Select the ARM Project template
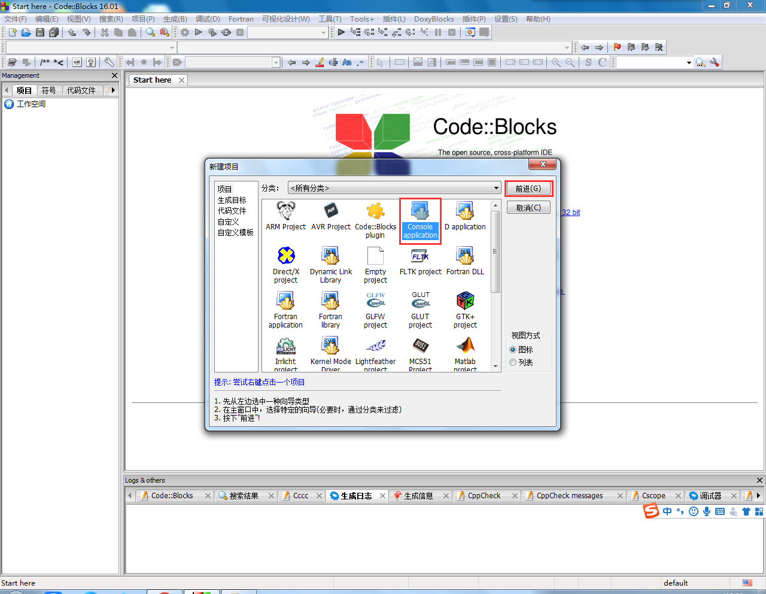Viewport: 766px width, 594px height. (x=285, y=216)
